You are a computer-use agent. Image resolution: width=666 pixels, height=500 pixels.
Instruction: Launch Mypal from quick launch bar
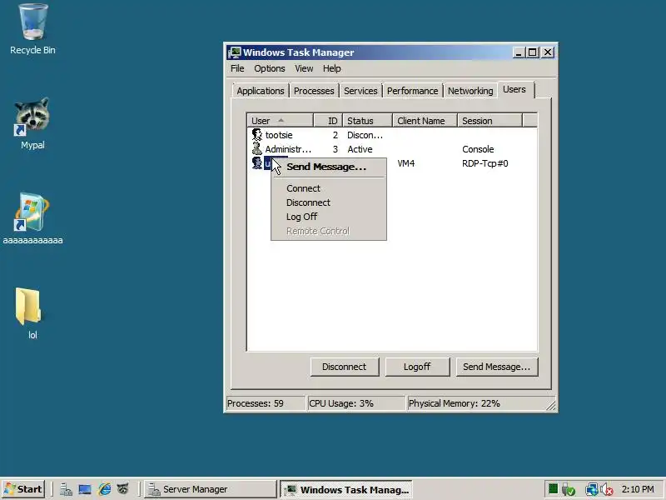(122, 489)
